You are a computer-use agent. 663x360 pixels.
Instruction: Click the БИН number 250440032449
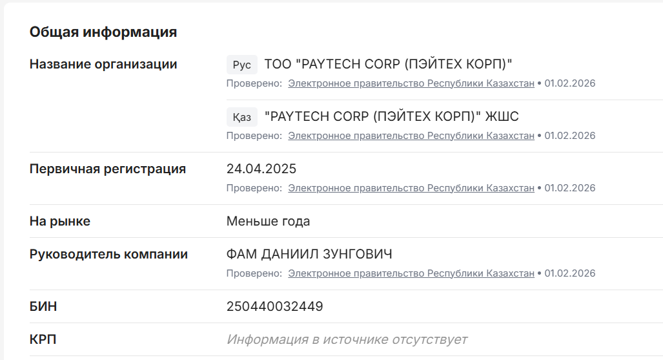[x=274, y=307]
